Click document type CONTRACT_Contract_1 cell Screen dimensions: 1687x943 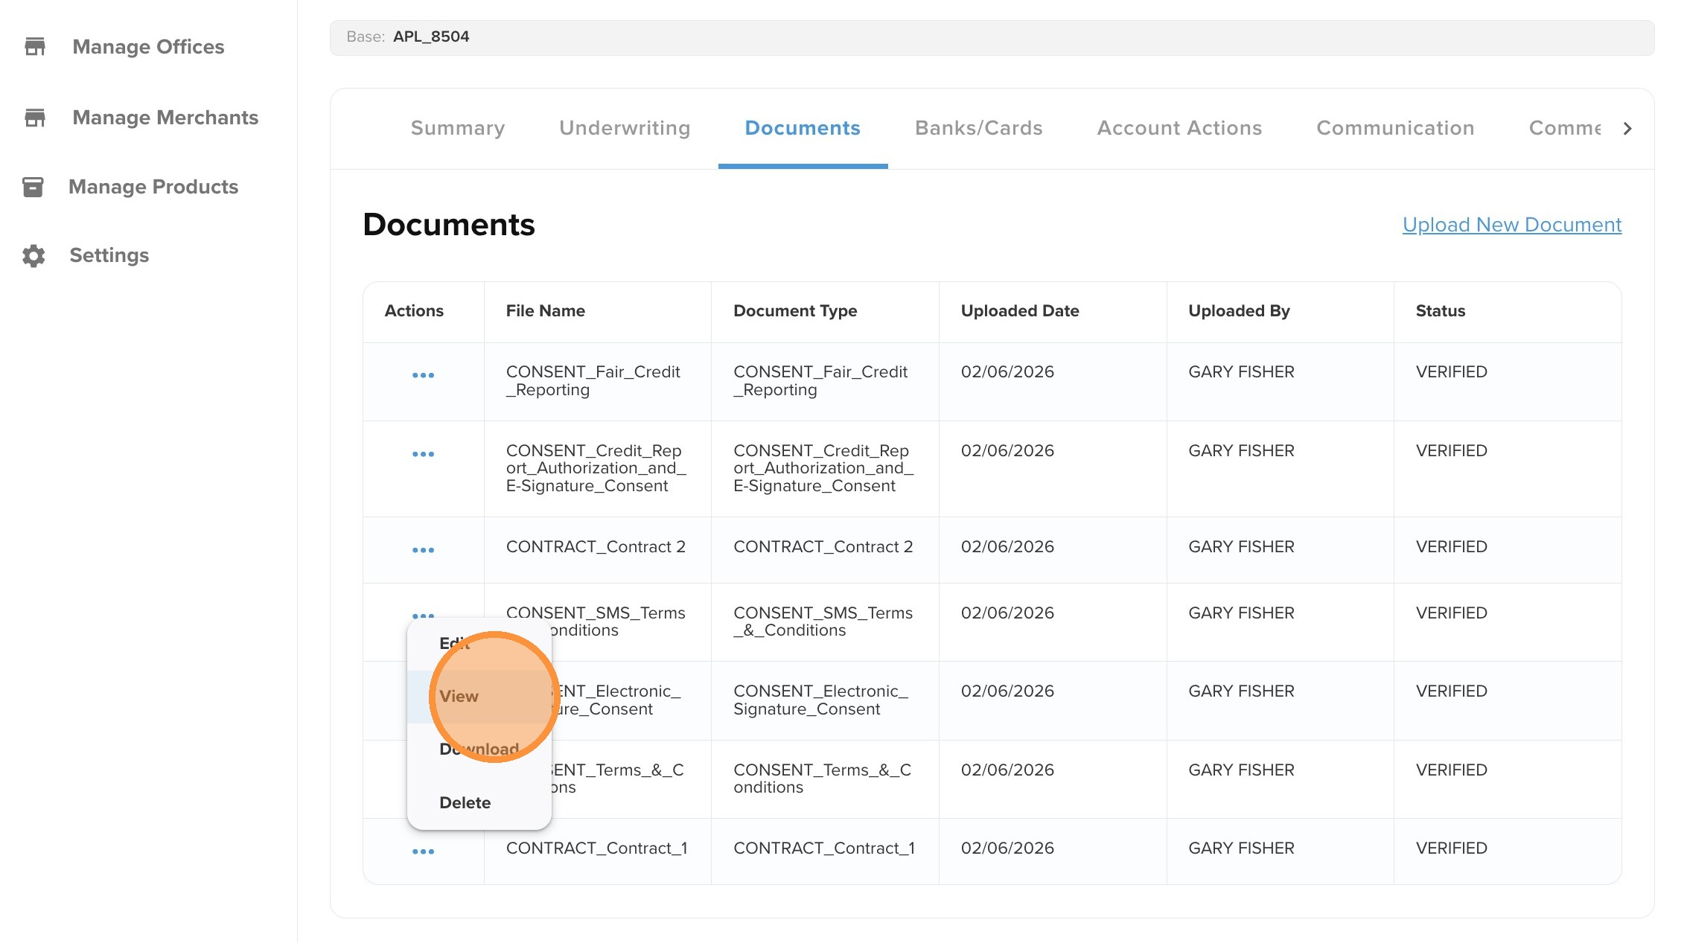pos(824,848)
